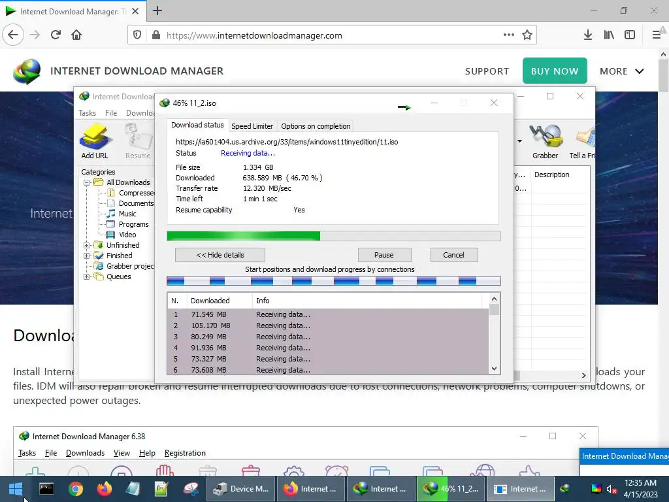Select the Music category in tree
Viewport: 669px width, 502px height.
[x=127, y=214]
